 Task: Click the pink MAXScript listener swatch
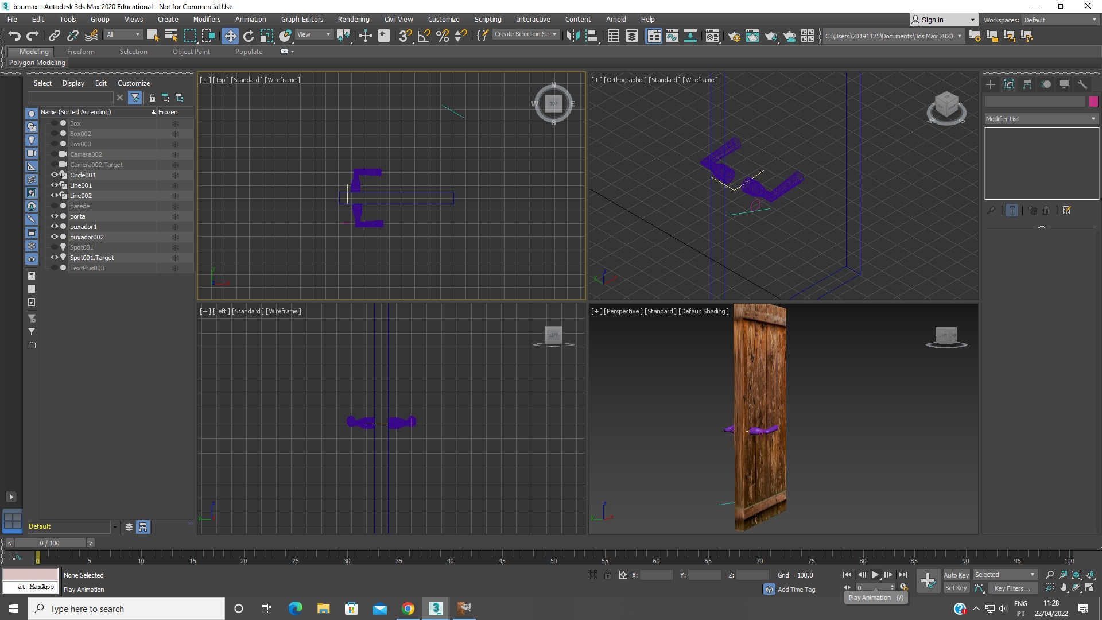pos(30,575)
